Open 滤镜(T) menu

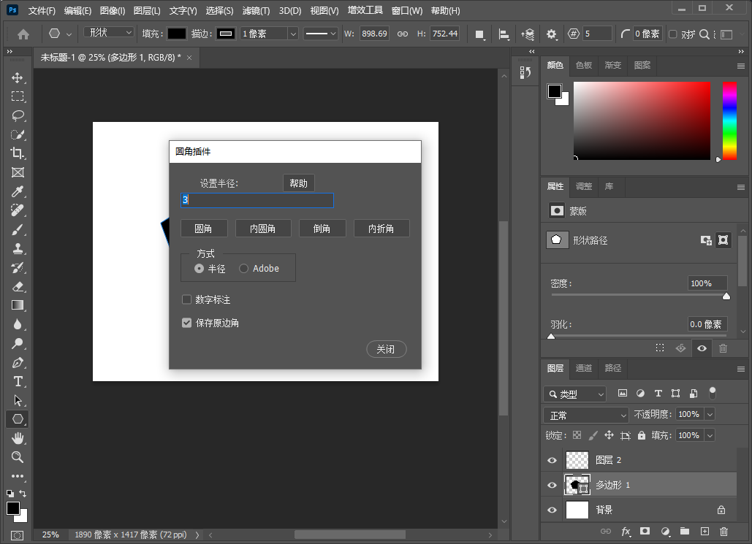click(256, 10)
